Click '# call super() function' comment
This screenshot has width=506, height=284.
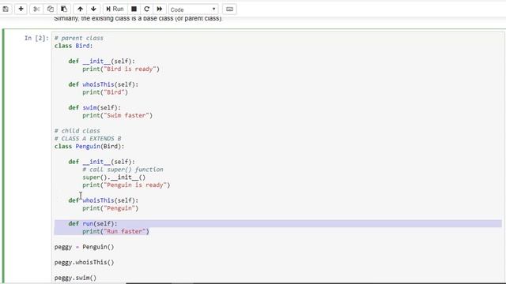tap(123, 170)
